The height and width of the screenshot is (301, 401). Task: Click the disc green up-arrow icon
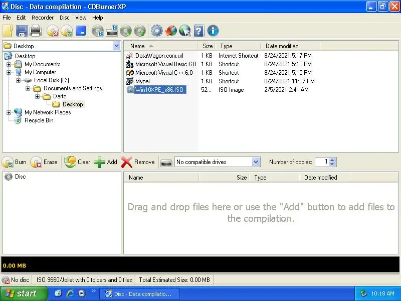coord(140,31)
